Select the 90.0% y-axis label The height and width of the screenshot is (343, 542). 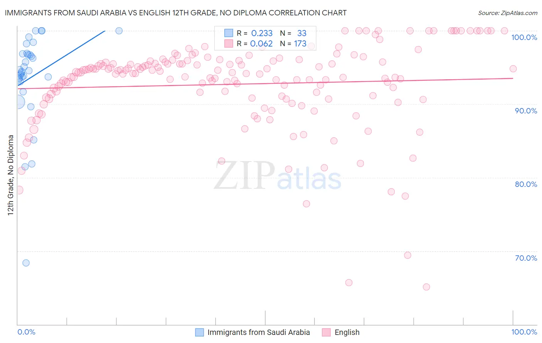(526, 111)
